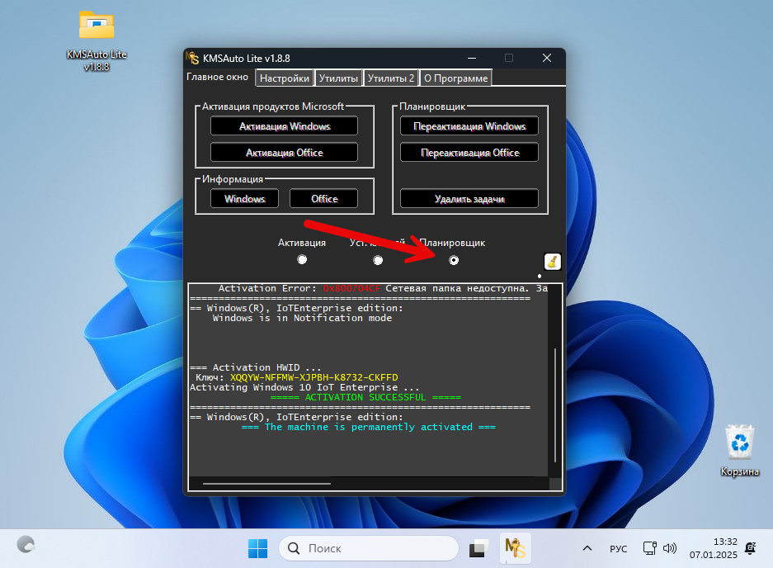Open the О Программе tab
The width and height of the screenshot is (773, 568).
455,78
